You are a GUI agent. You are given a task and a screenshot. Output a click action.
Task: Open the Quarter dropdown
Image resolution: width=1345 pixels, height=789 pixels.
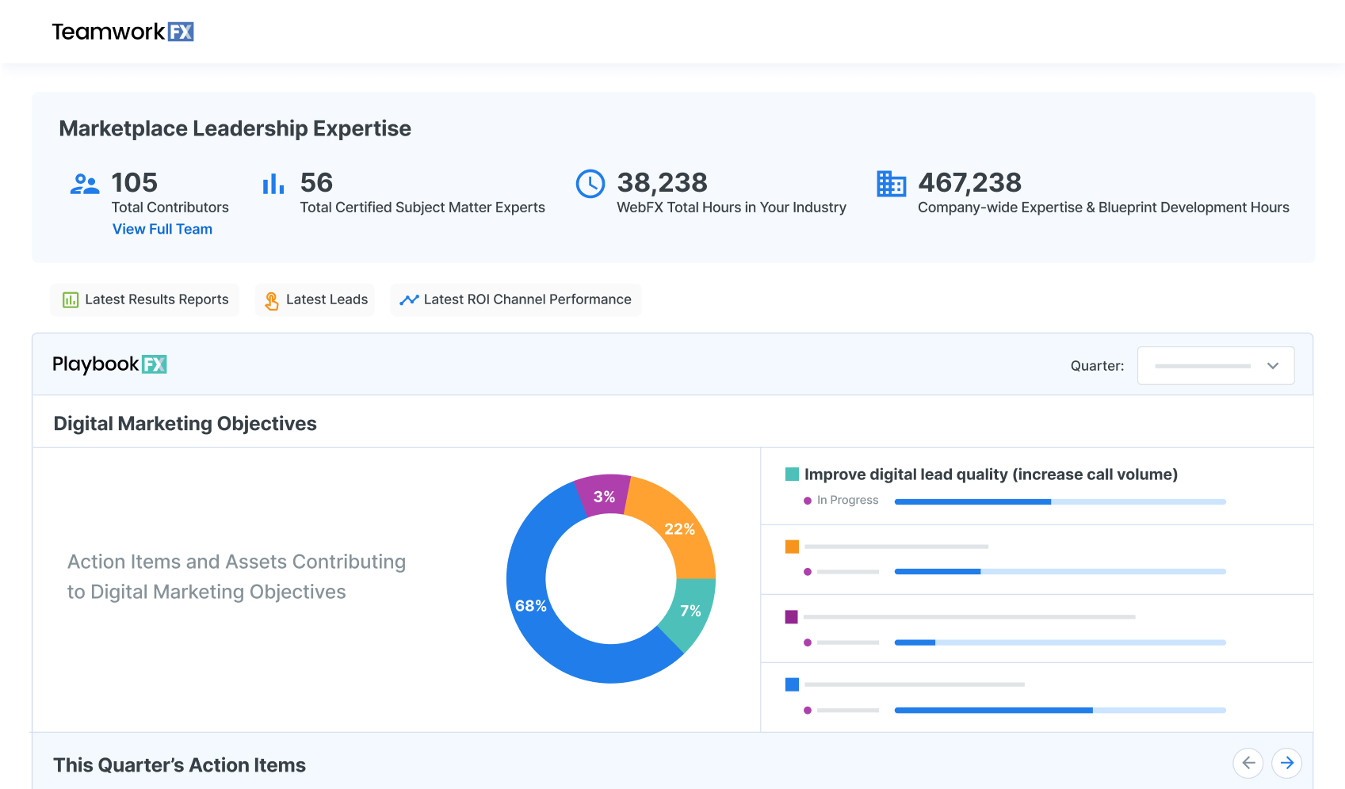(1215, 365)
